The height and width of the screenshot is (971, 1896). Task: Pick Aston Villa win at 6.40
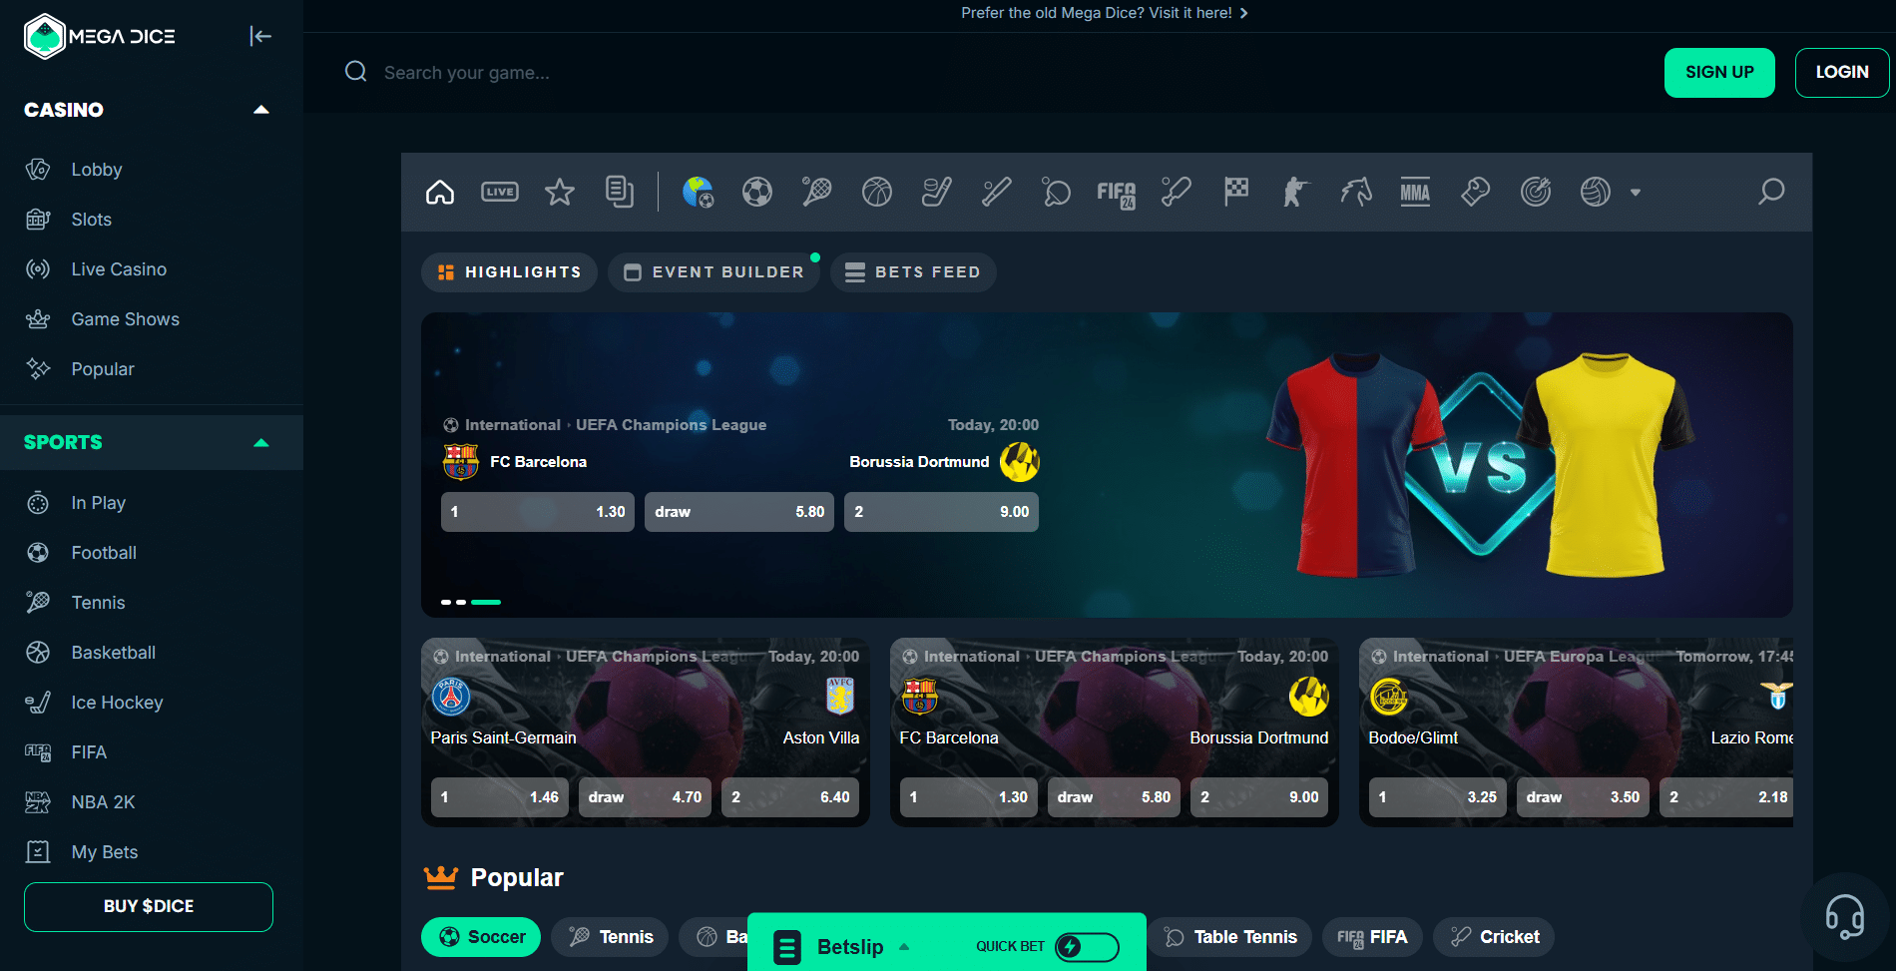790,797
